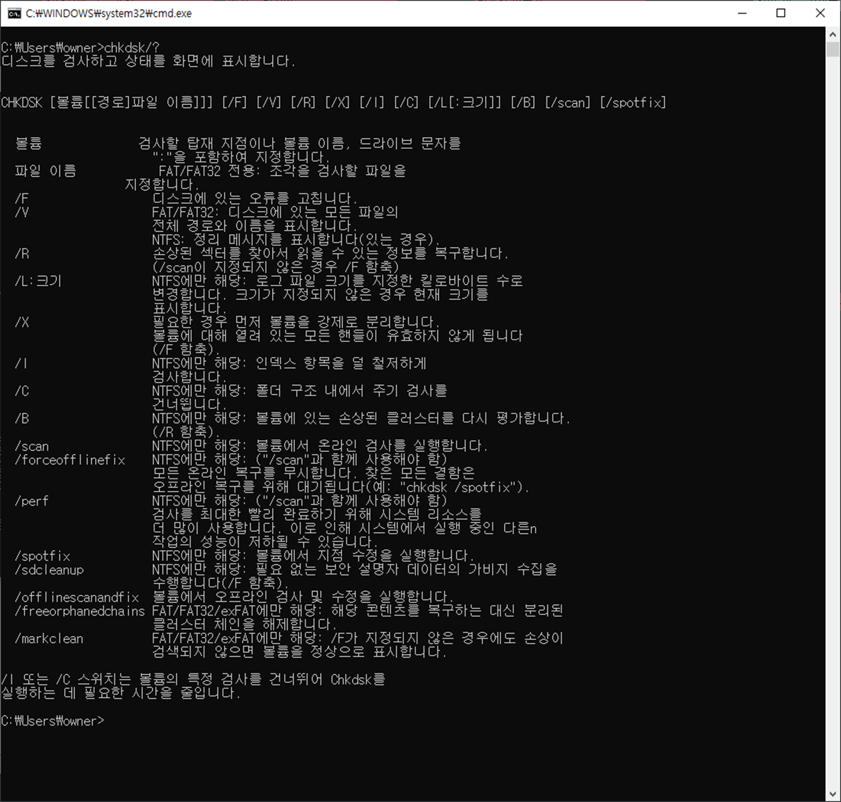
Task: Click the text '디스크를 검사하고 상태를 화면에 표시합니다.'
Action: click(148, 61)
